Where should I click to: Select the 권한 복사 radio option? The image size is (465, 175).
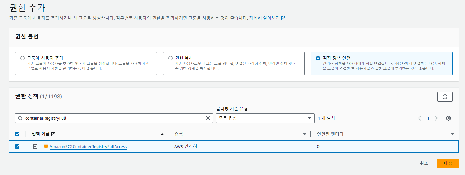tap(170, 58)
